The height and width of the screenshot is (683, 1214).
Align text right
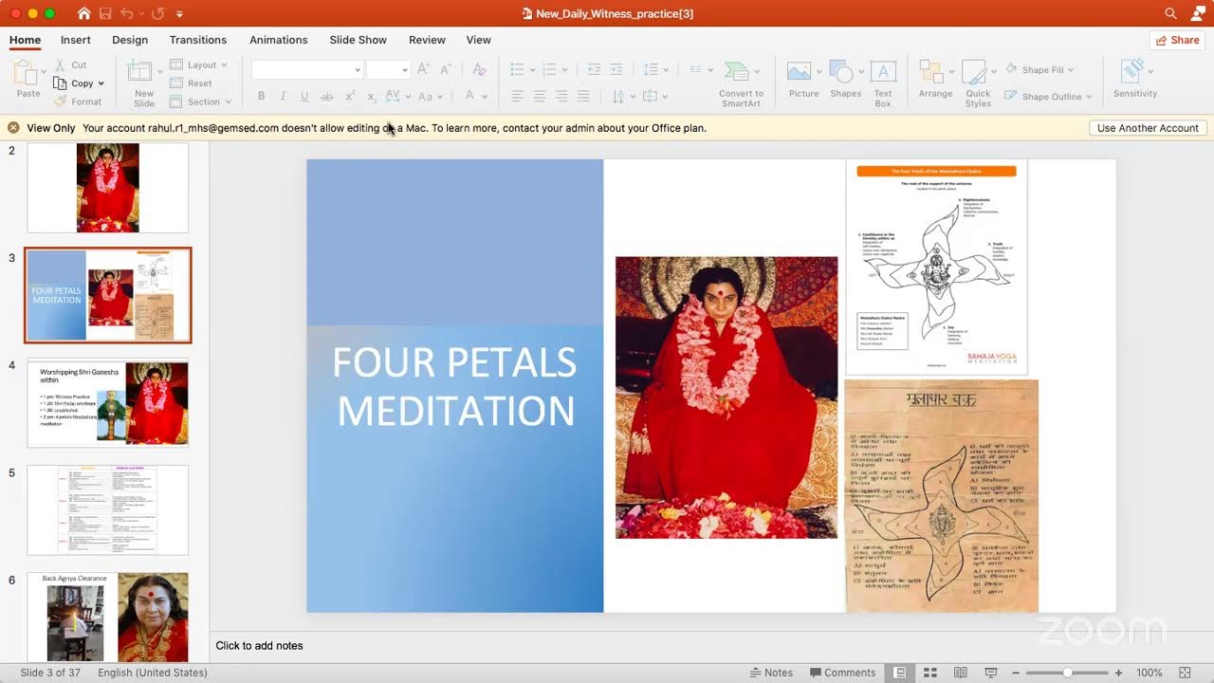point(561,96)
